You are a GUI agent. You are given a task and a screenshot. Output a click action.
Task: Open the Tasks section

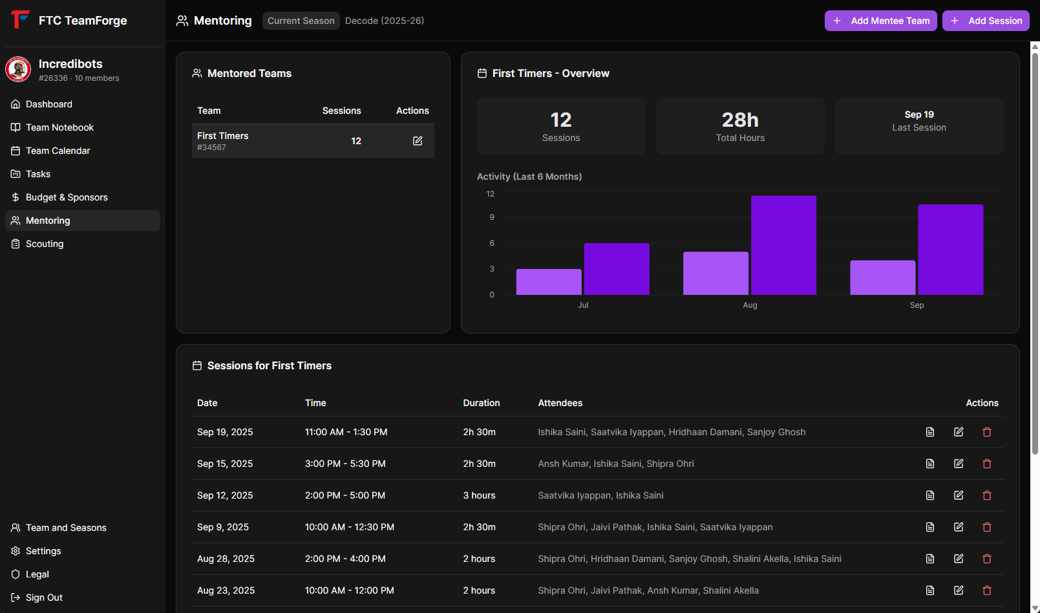point(37,173)
